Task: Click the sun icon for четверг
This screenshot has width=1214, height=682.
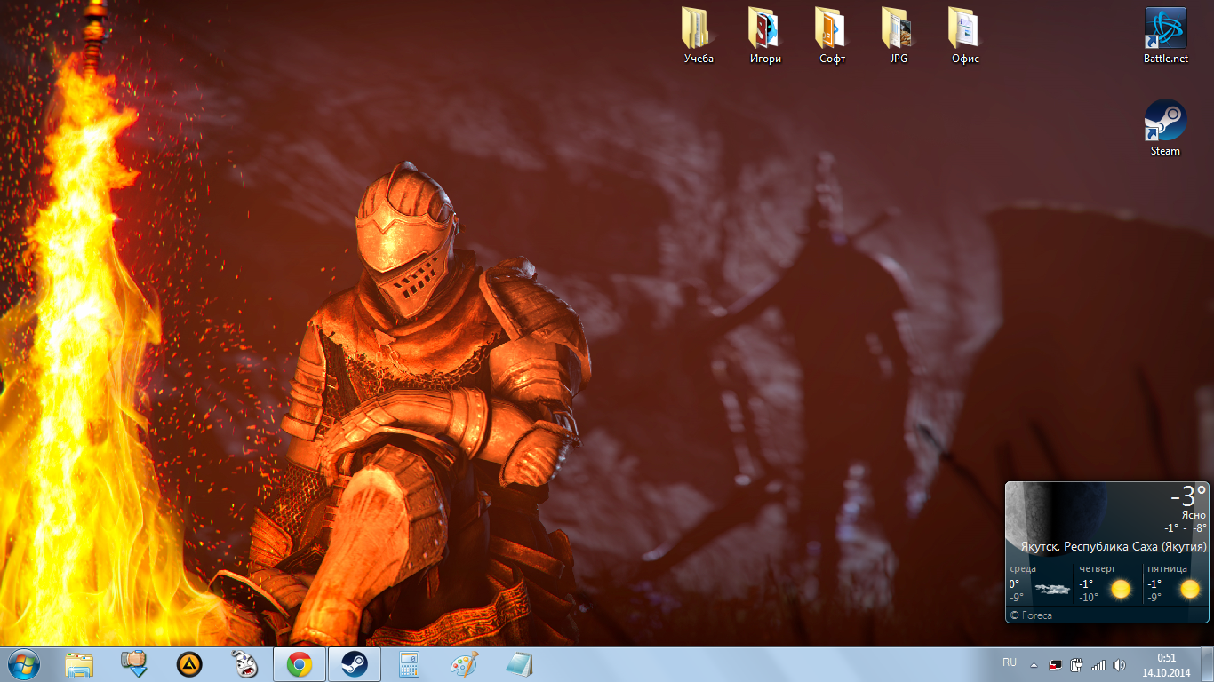Action: (x=1121, y=588)
